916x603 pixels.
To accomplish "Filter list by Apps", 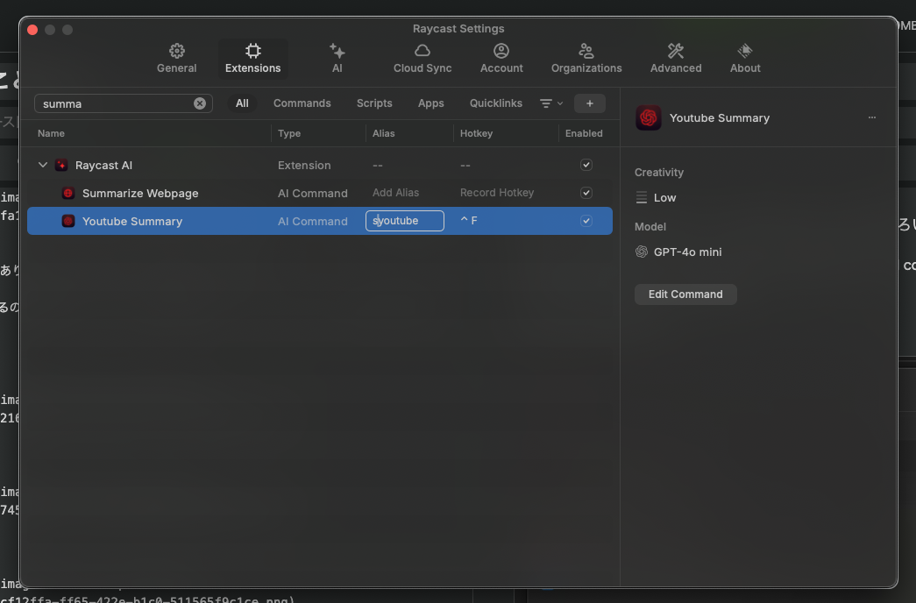I will [431, 103].
